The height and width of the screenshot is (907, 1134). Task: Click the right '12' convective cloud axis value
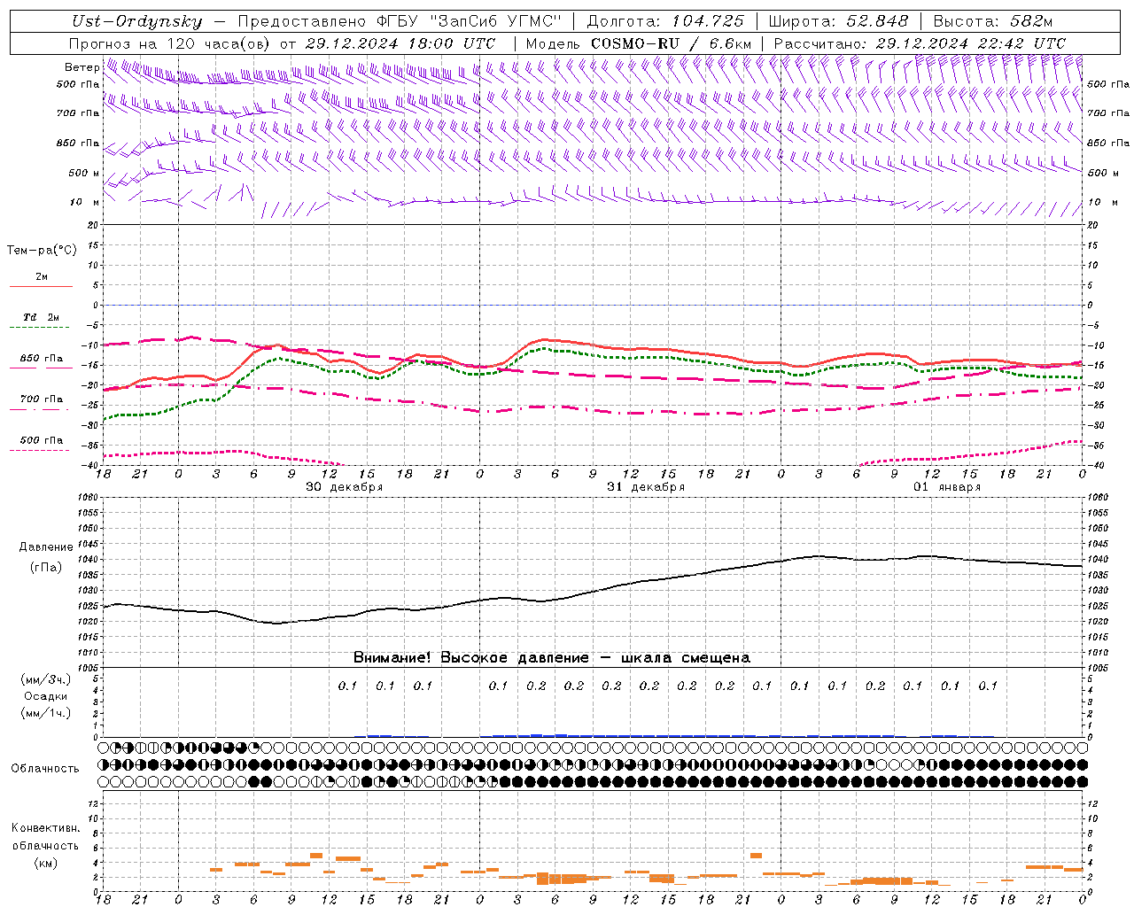(1093, 803)
